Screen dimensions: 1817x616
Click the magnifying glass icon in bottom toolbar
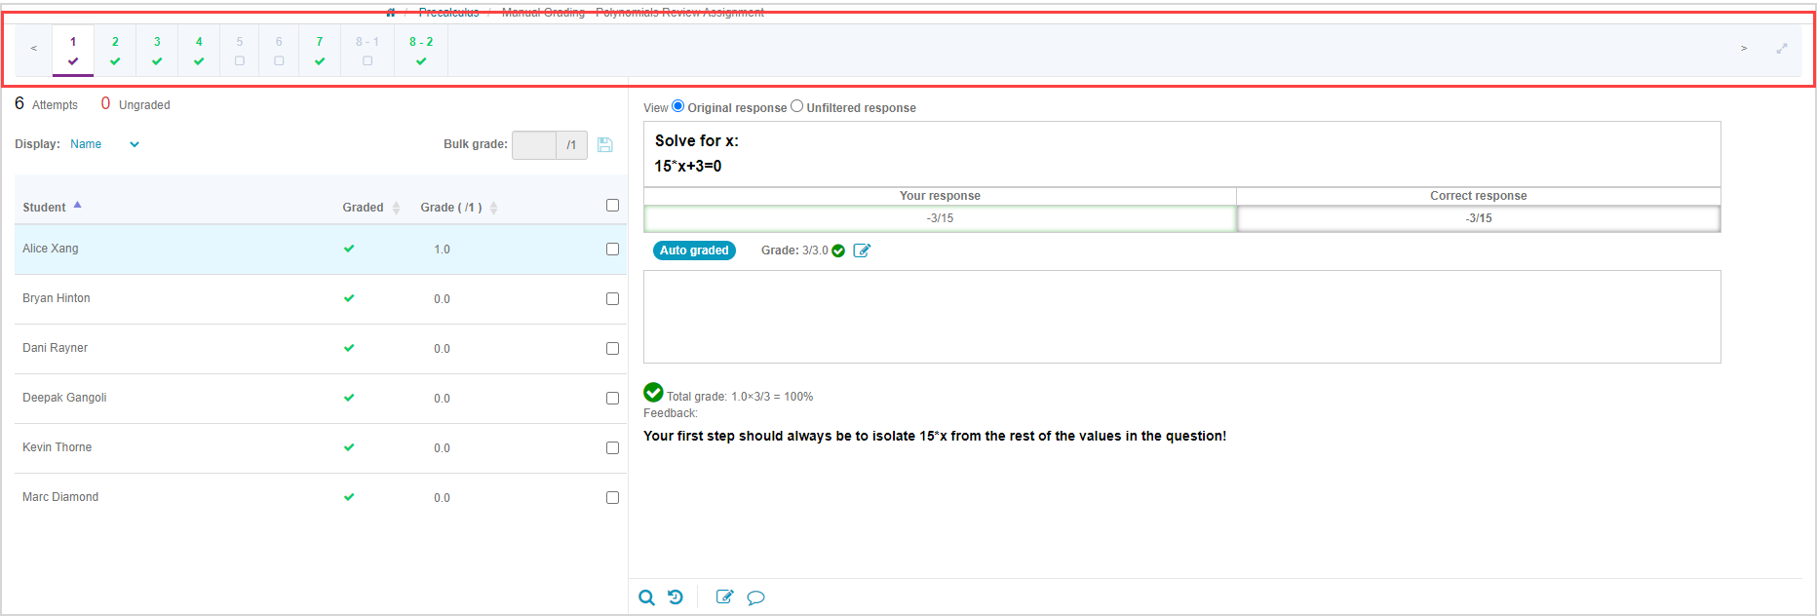click(646, 597)
